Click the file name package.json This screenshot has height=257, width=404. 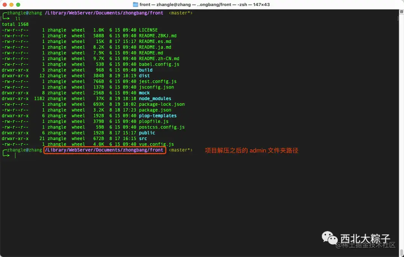(x=155, y=110)
